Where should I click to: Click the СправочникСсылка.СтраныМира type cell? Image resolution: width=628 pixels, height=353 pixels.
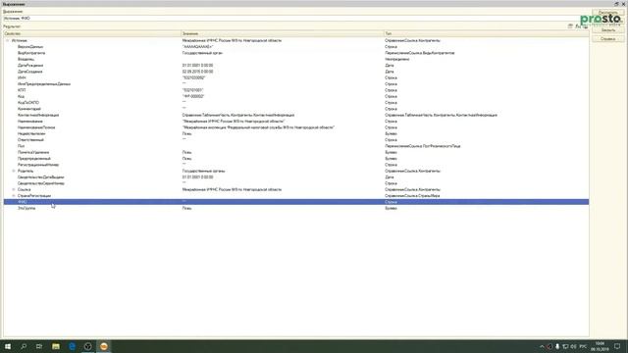(x=412, y=196)
